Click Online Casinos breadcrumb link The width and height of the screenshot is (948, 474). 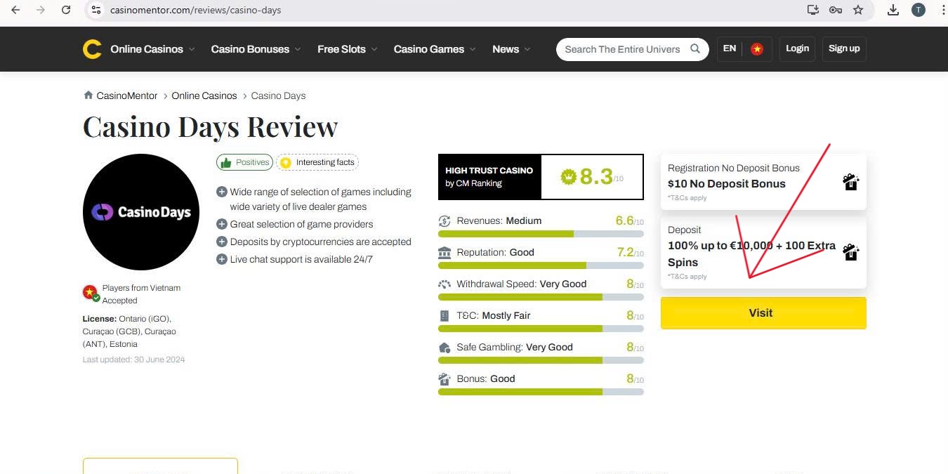[x=204, y=96]
